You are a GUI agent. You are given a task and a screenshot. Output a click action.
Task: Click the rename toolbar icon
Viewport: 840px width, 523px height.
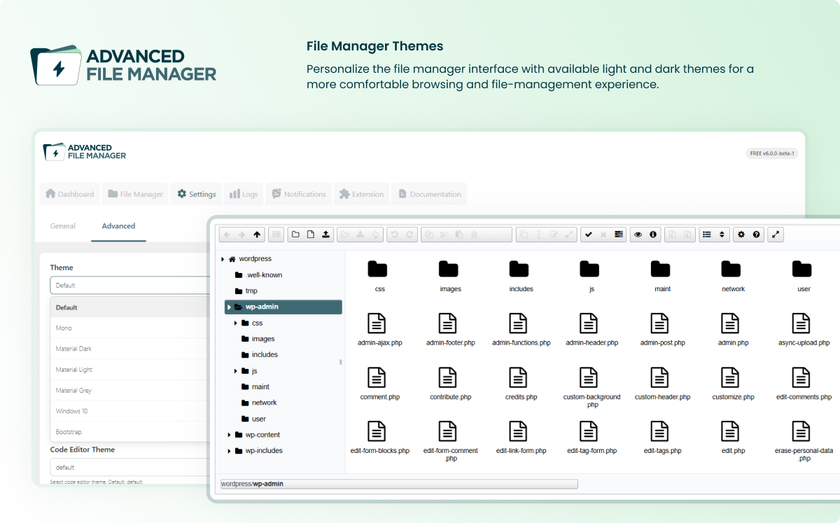click(x=539, y=235)
